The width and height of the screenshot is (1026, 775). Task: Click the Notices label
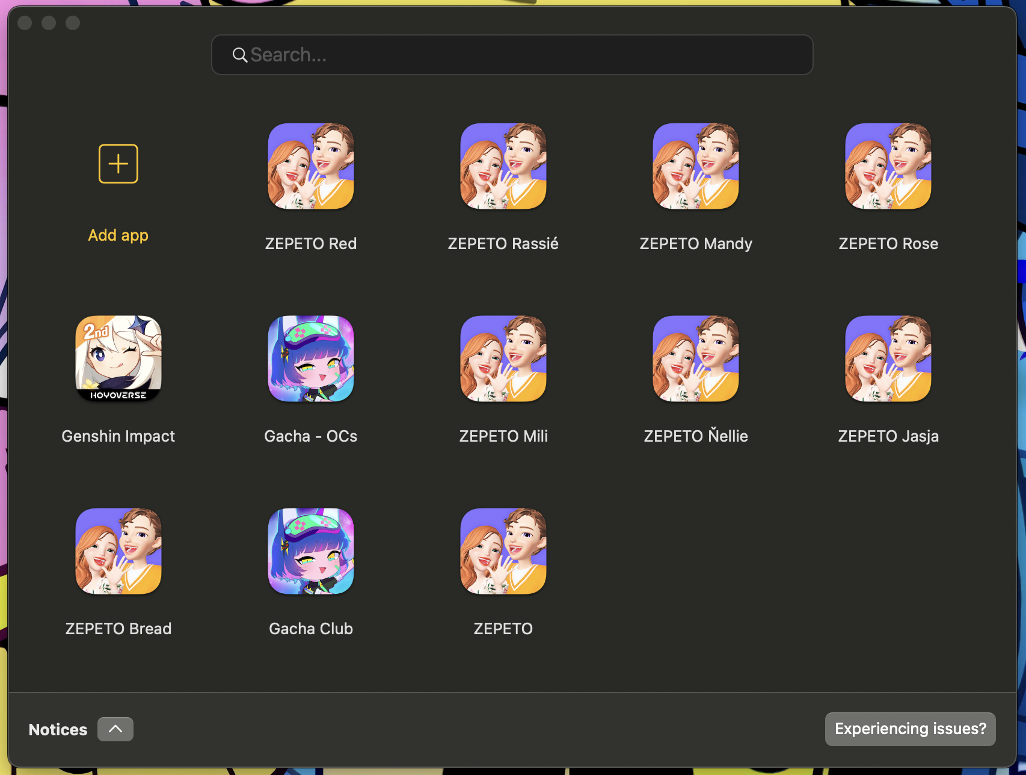tap(57, 729)
